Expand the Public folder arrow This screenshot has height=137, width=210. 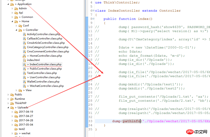8,95
